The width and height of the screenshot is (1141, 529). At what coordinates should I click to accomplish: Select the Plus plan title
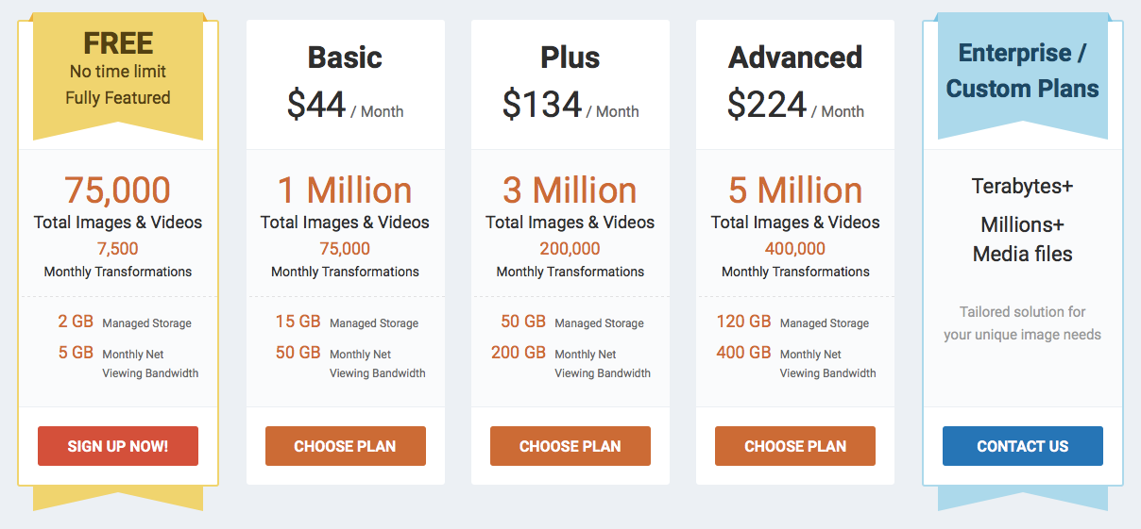pos(570,58)
